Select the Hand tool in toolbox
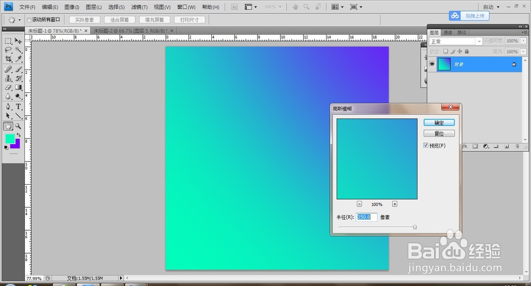 click(x=8, y=126)
